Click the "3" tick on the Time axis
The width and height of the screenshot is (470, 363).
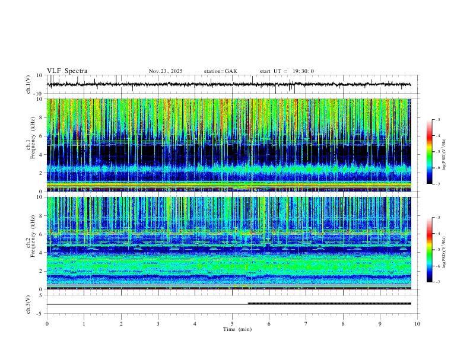(x=158, y=324)
